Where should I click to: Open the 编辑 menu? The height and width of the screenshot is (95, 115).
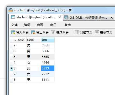click(27, 25)
